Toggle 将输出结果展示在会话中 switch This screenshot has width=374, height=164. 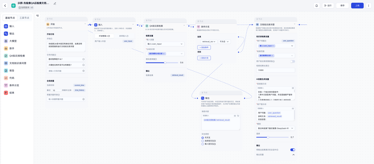(292, 150)
